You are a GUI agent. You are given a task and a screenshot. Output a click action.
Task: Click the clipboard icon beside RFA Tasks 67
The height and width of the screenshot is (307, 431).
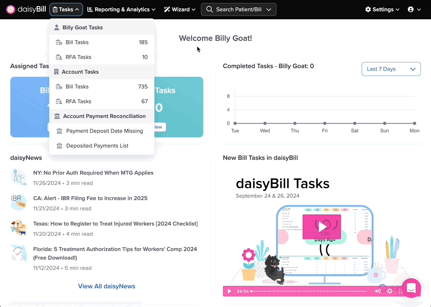pyautogui.click(x=59, y=101)
